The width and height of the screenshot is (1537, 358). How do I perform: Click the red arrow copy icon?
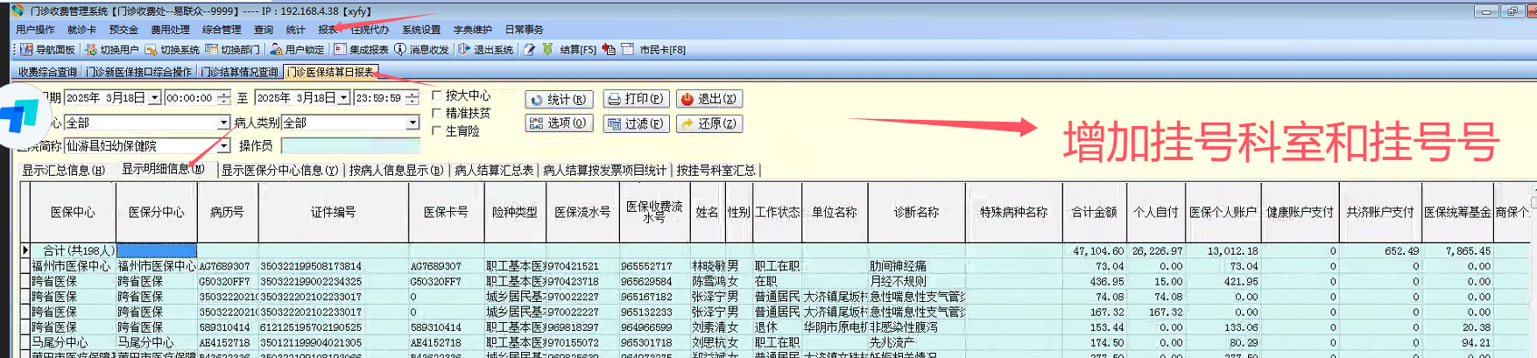point(609,50)
